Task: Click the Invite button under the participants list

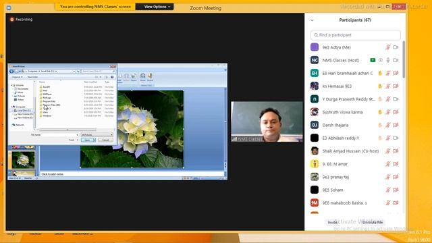Action: [332, 222]
